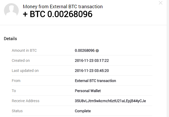Close the transaction details dialog
169x117 pixels.
click(x=161, y=3)
